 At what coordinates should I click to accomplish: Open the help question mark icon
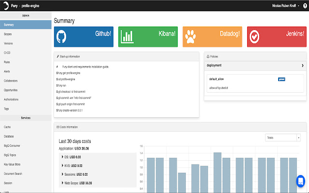pyautogui.click(x=305, y=6)
